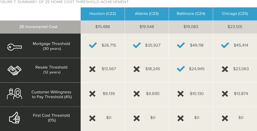Click the thumbs-up icon for First Cost

14,117
